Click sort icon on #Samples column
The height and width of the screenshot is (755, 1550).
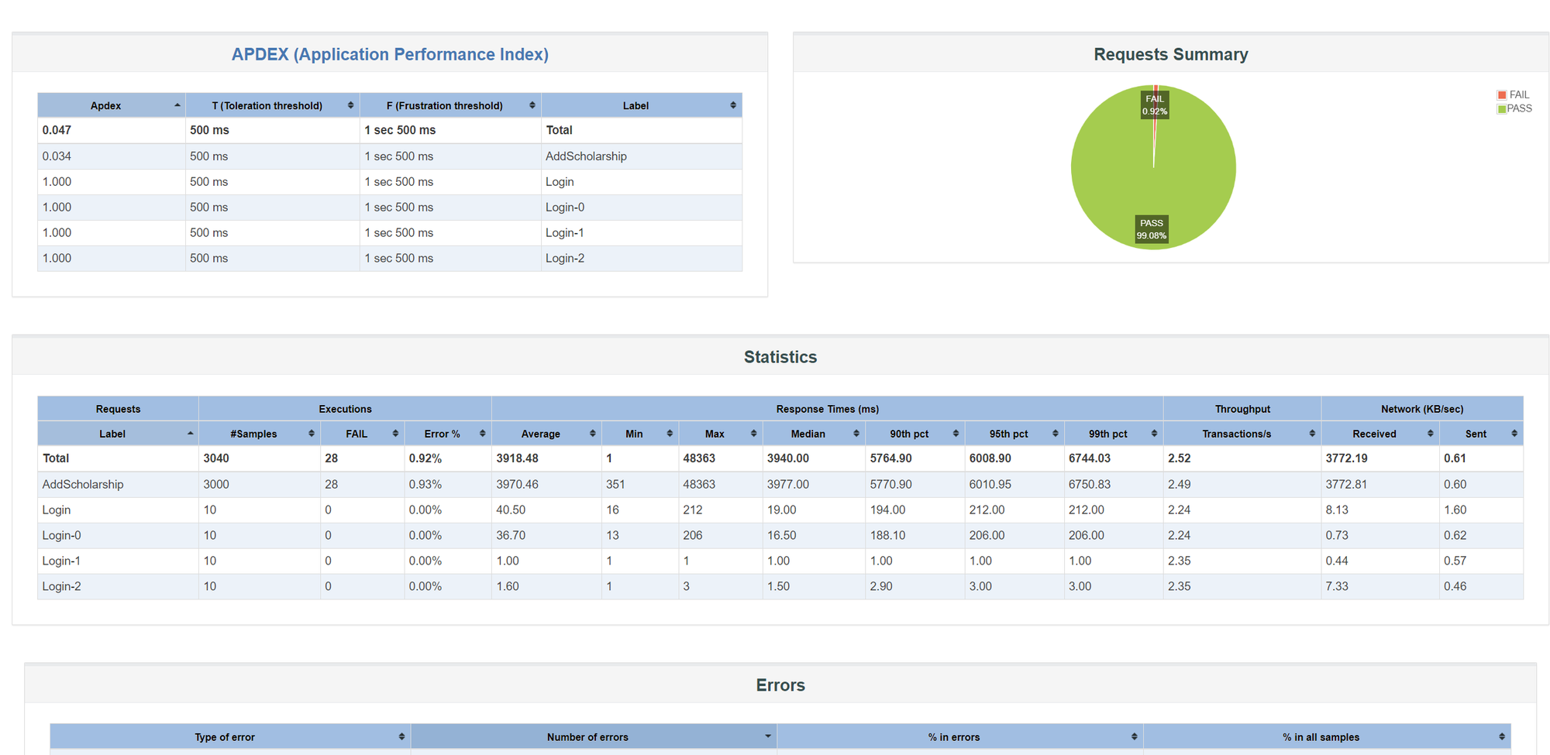tap(311, 434)
